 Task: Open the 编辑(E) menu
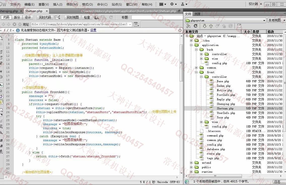[29, 4]
